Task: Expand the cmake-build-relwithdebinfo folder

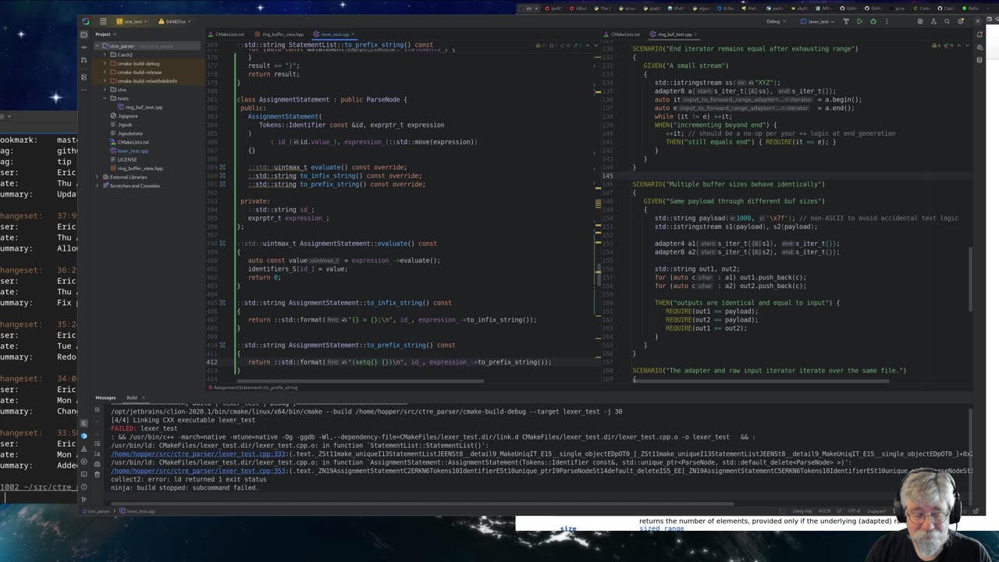Action: (105, 81)
